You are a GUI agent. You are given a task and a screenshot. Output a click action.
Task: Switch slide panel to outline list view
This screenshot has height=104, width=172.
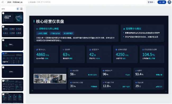tap(21, 9)
